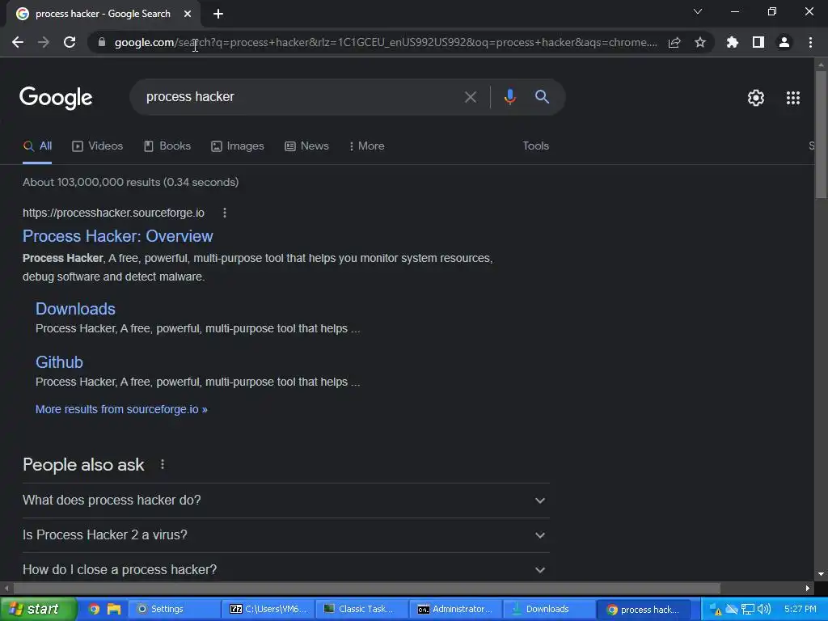Open Chrome's three-dot menu
This screenshot has height=621, width=828.
pyautogui.click(x=810, y=42)
